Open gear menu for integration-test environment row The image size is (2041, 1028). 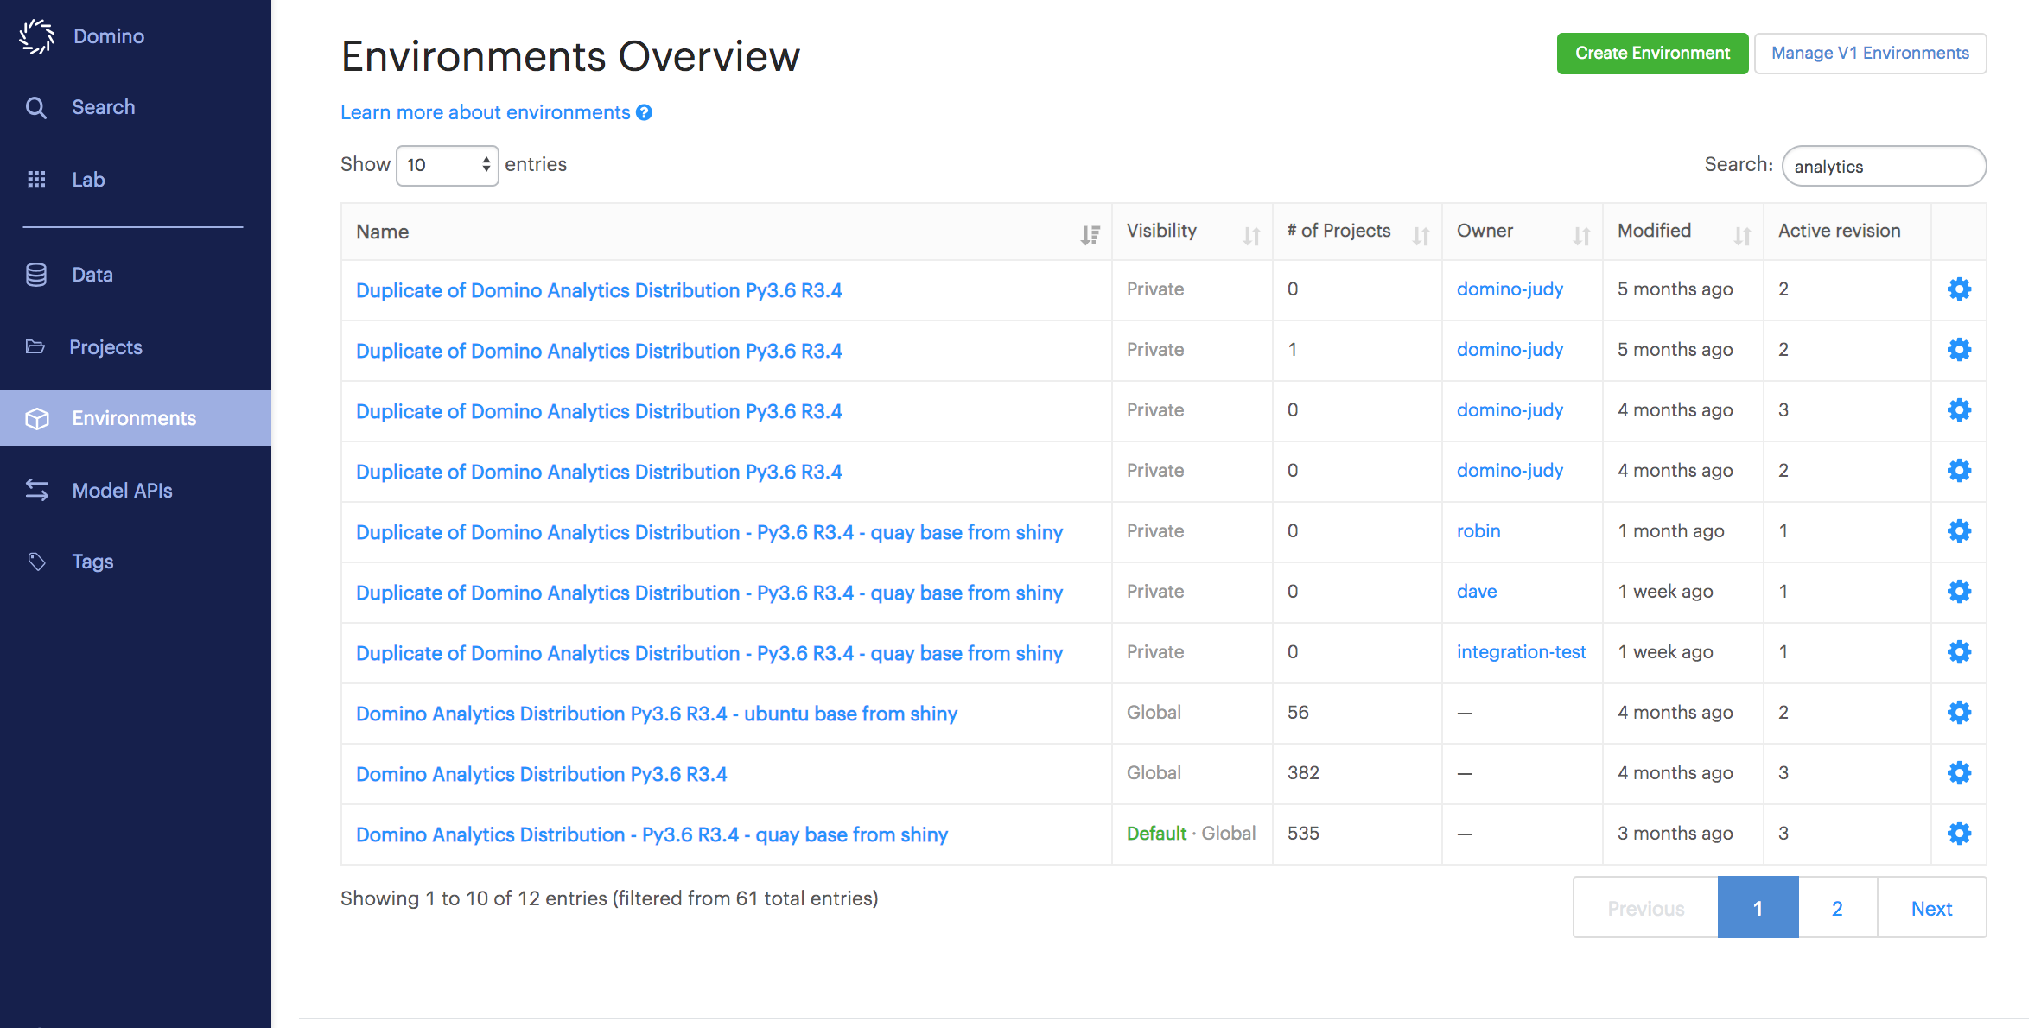(x=1959, y=651)
